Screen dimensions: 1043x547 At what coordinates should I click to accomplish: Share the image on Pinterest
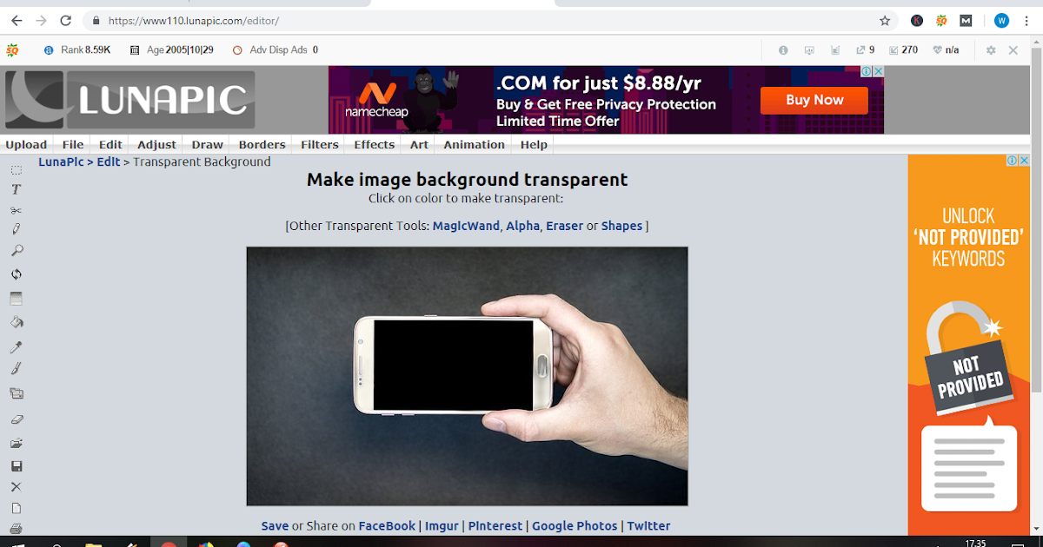point(495,525)
